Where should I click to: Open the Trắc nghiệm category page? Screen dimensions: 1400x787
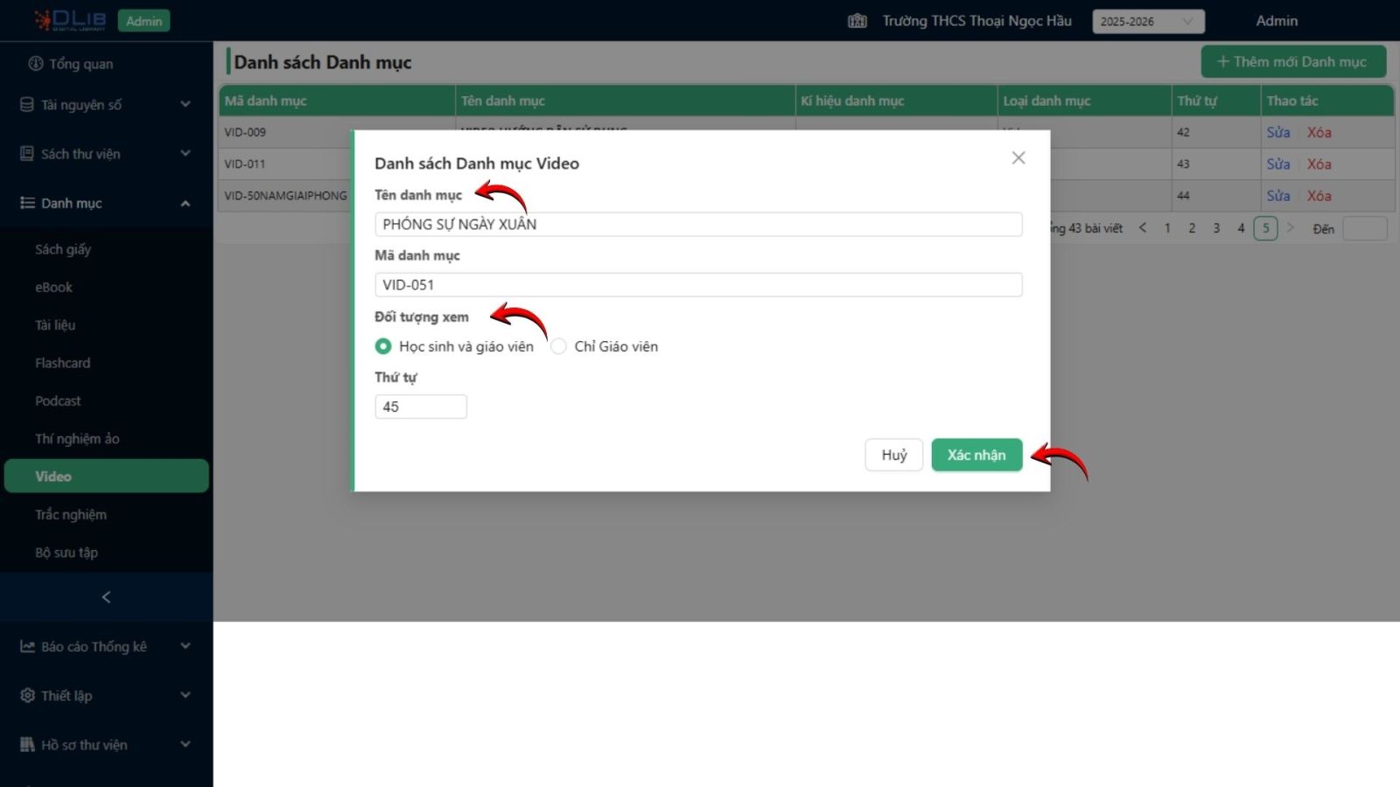pyautogui.click(x=71, y=514)
